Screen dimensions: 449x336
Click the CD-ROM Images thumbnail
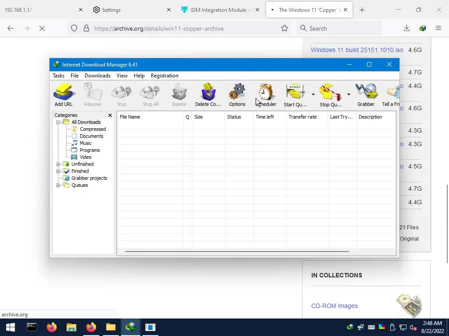click(409, 306)
